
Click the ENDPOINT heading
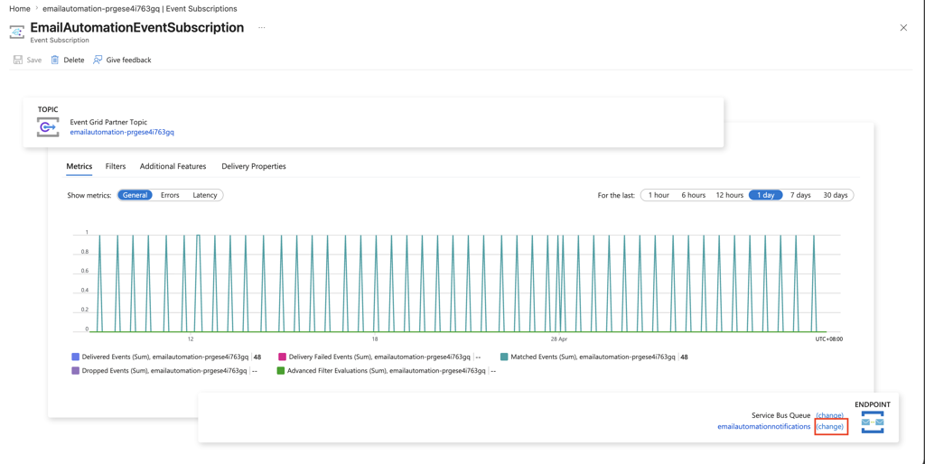pos(873,404)
